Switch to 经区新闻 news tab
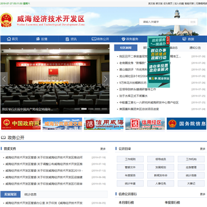This screenshot has height=207, width=207. pos(126,48)
